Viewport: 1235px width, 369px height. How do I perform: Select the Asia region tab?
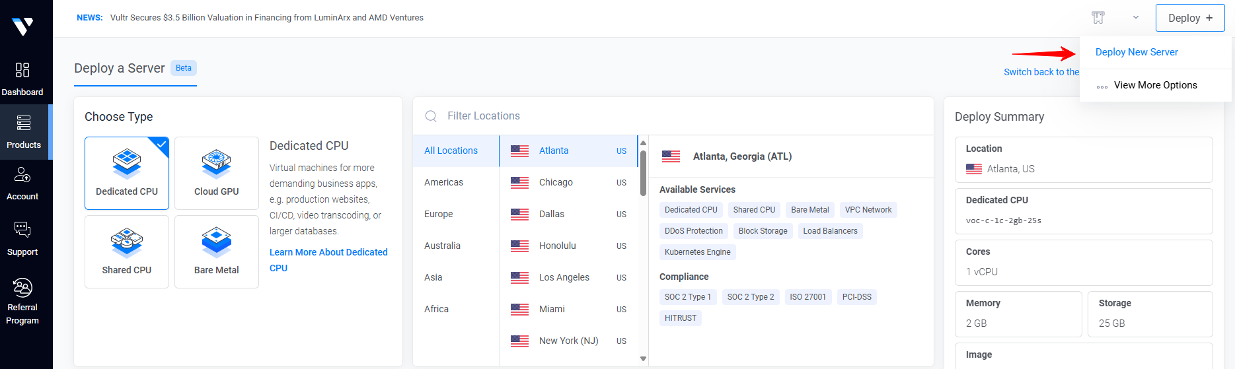click(456, 277)
